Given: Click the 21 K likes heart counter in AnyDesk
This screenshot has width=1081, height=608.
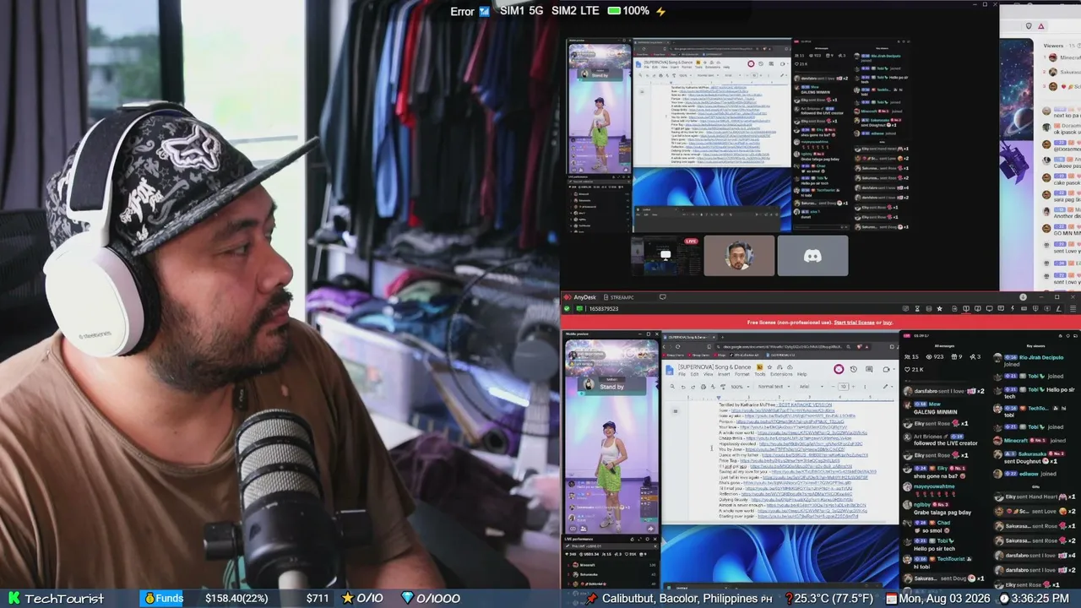Looking at the screenshot, I should pos(913,370).
